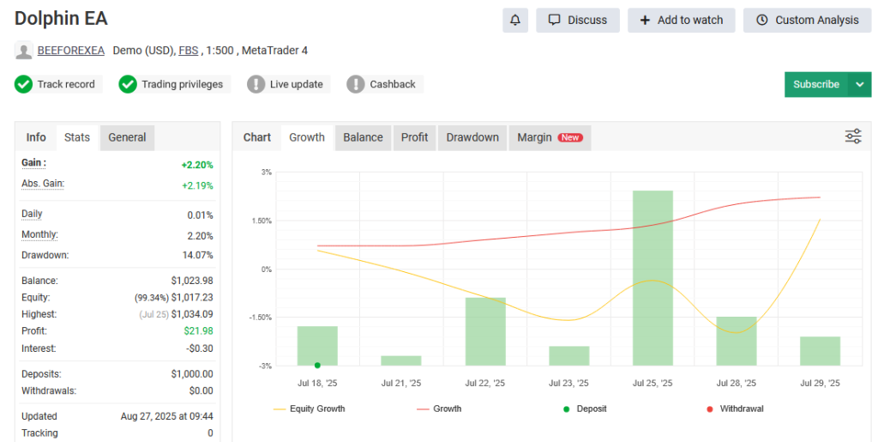878x442 pixels.
Task: Expand the Subscribe dropdown arrow
Action: pos(859,84)
